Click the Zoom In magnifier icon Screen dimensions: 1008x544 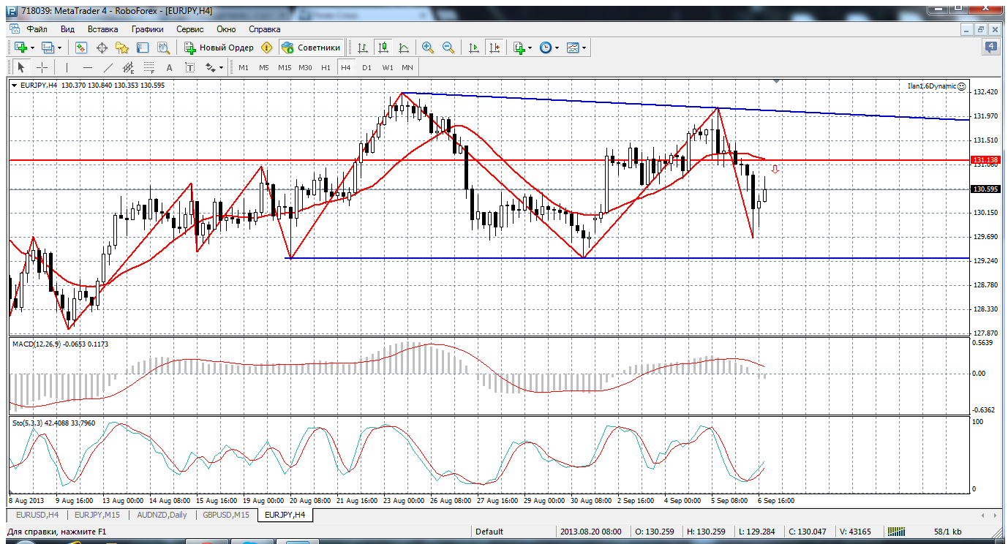[x=428, y=48]
